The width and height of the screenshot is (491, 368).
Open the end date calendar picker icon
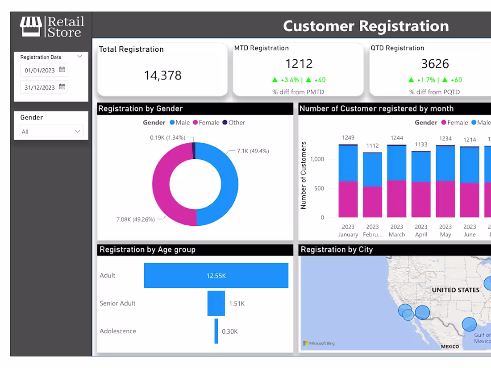(x=62, y=87)
